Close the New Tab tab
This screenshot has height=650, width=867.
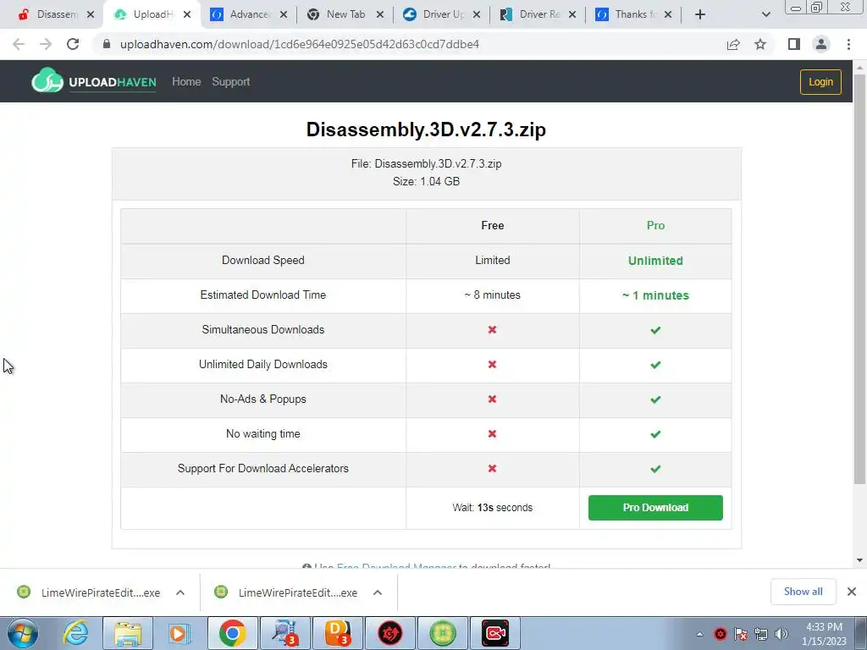(380, 14)
